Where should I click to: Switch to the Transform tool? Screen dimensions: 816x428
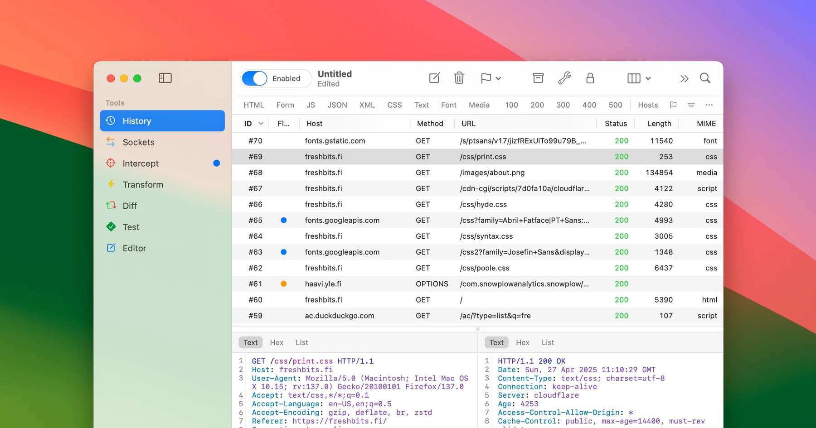pyautogui.click(x=143, y=184)
